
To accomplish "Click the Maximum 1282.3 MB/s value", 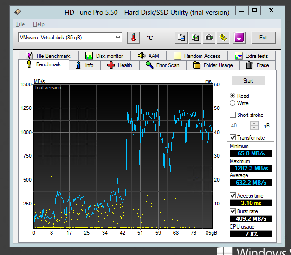I will coord(251,168).
